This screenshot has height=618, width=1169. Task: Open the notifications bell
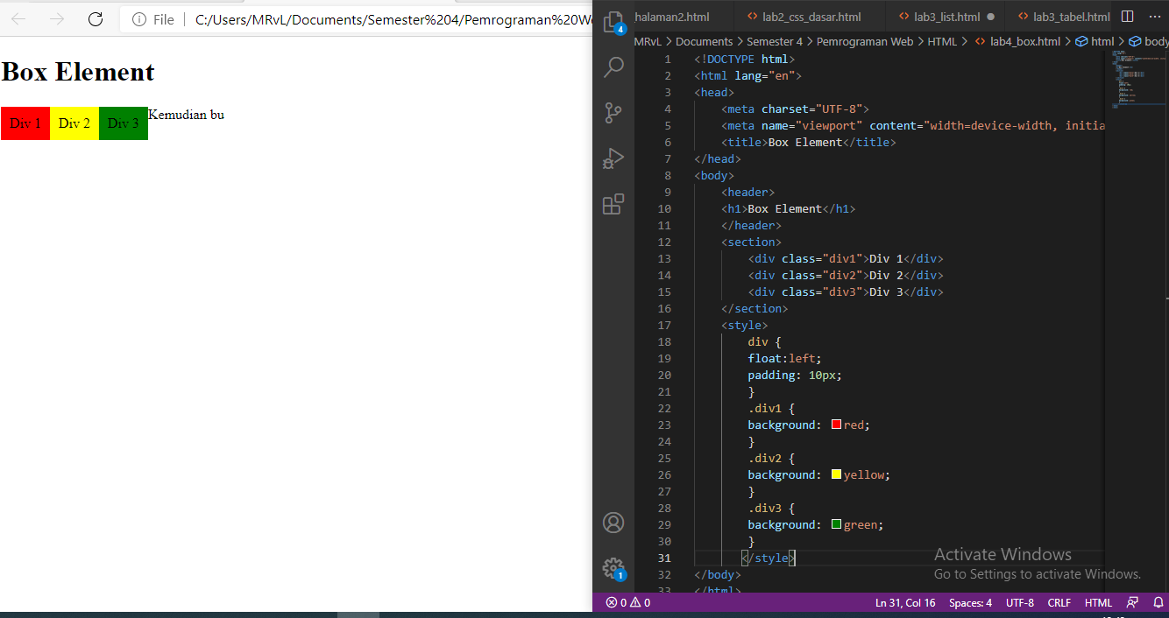[x=1158, y=602]
